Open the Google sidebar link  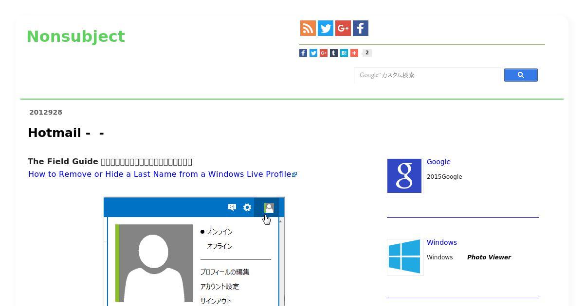(x=438, y=162)
